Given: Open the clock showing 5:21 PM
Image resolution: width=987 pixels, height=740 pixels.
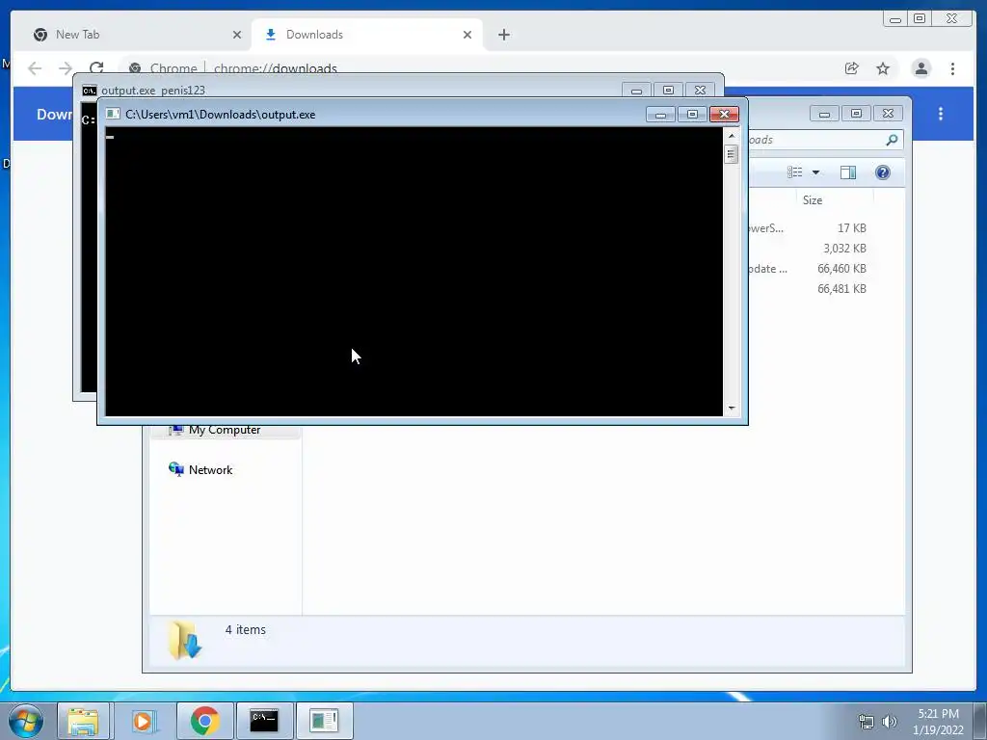Looking at the screenshot, I should tap(938, 721).
